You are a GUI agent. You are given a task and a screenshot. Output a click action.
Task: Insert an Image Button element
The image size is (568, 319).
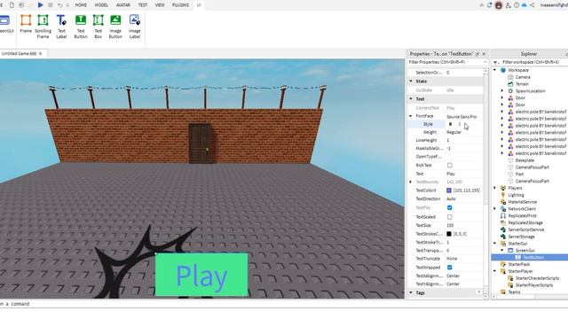coord(115,26)
